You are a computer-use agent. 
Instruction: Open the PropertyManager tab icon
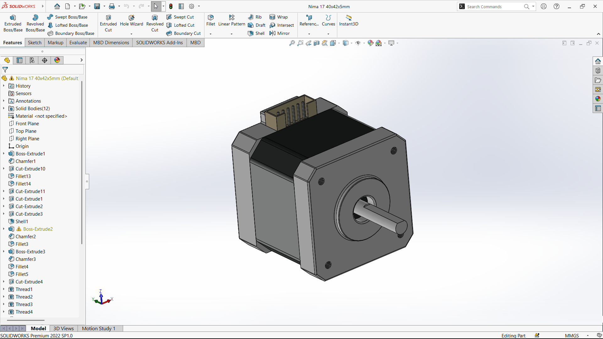[x=19, y=60]
